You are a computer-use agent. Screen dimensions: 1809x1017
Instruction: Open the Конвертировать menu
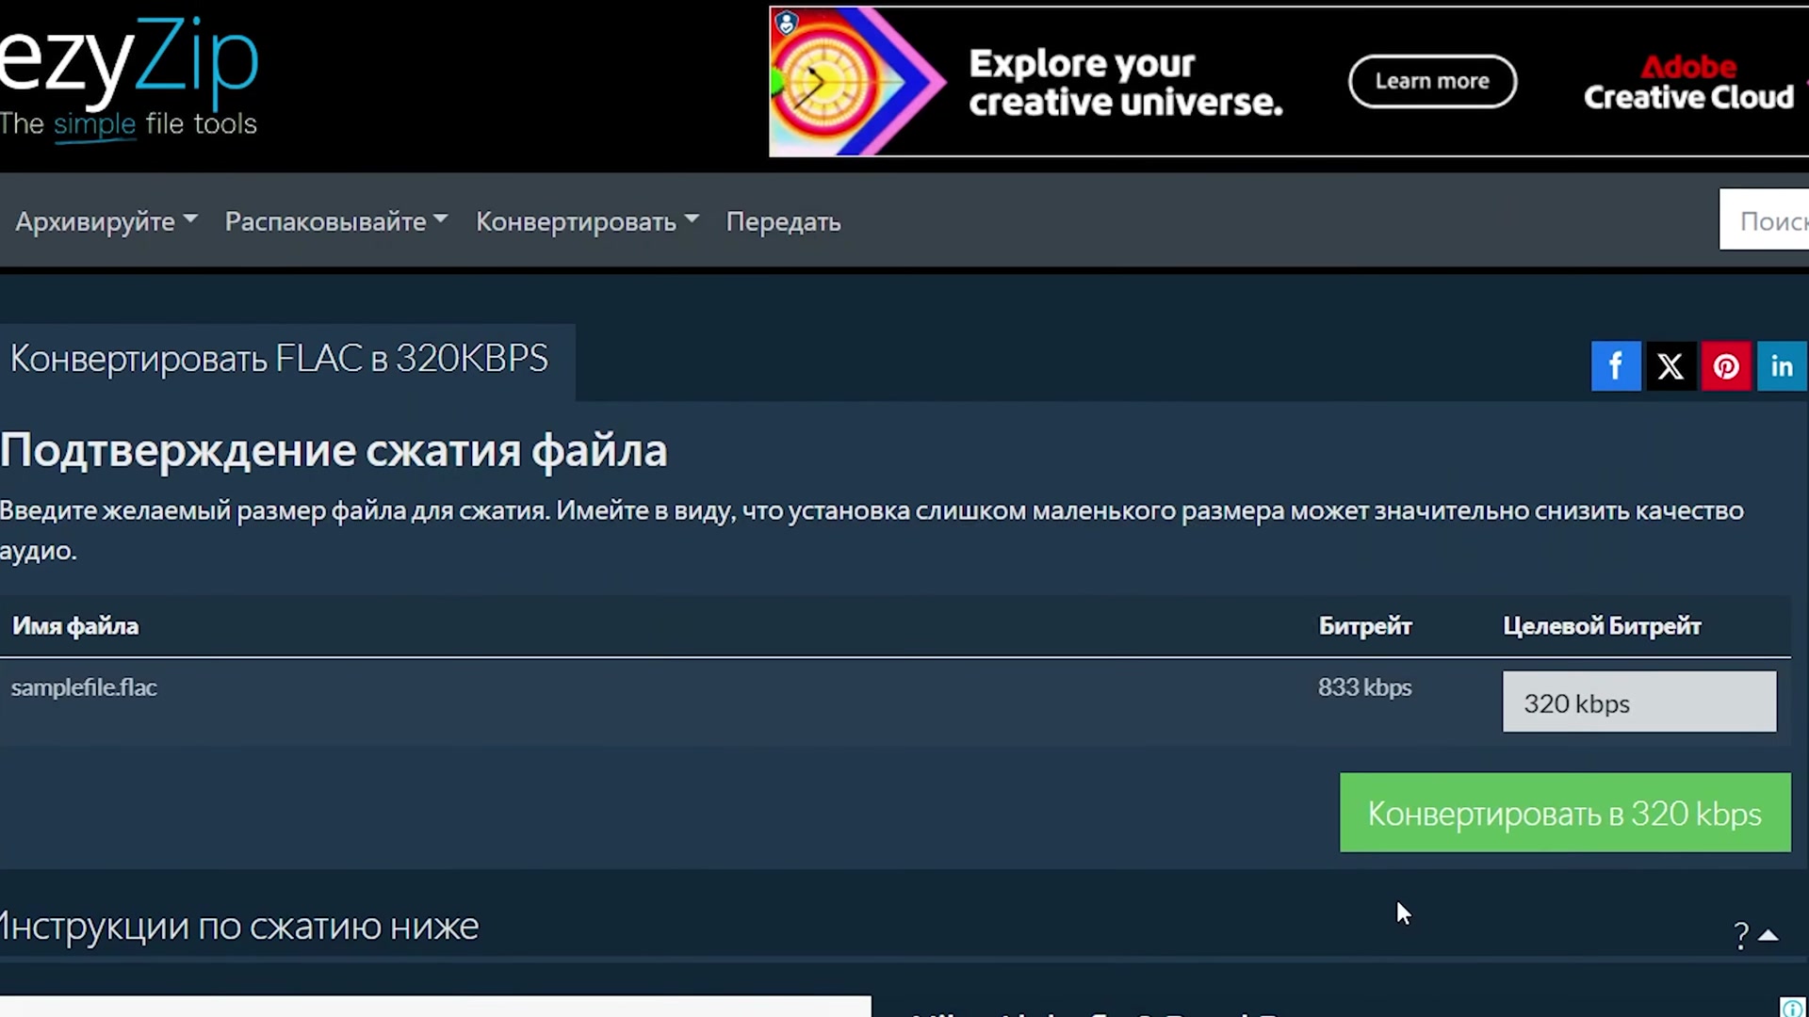(x=586, y=221)
